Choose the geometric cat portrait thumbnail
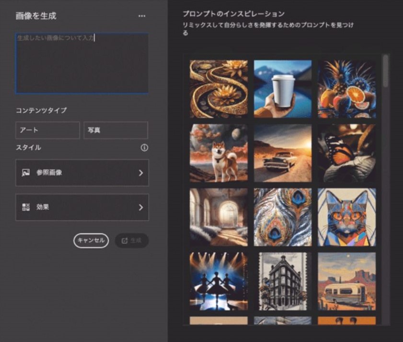Image resolution: width=403 pixels, height=342 pixels. pos(347,217)
